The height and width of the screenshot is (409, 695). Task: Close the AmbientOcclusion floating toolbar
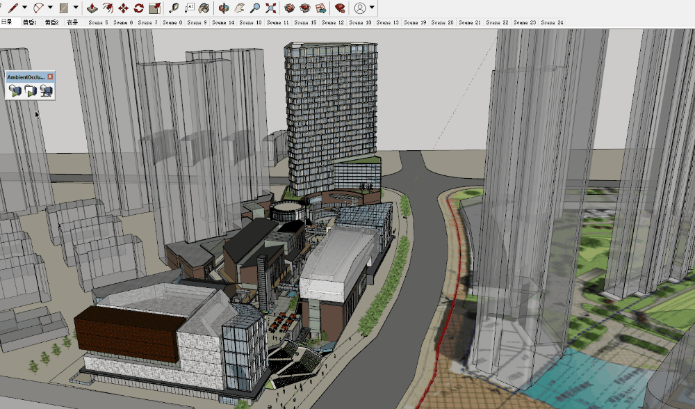pos(51,76)
